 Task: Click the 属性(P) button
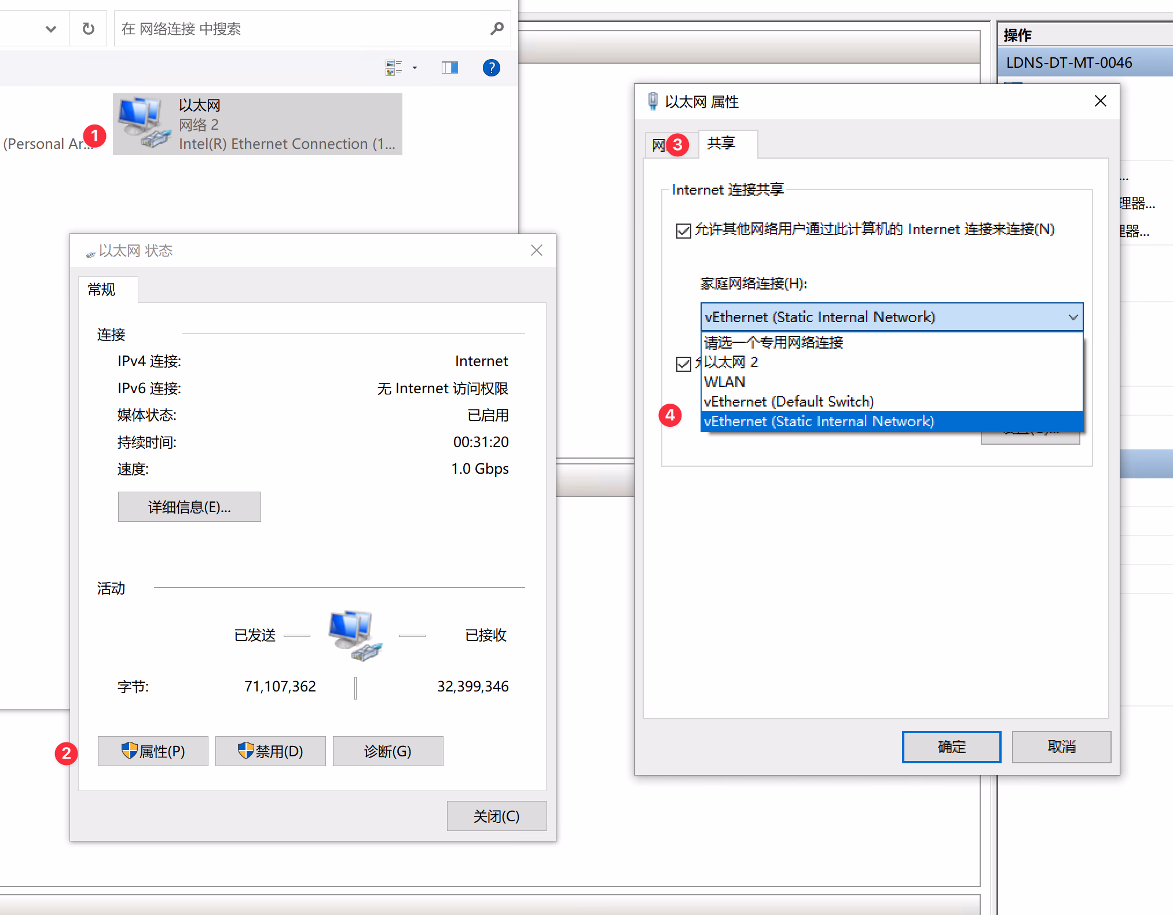tap(153, 751)
